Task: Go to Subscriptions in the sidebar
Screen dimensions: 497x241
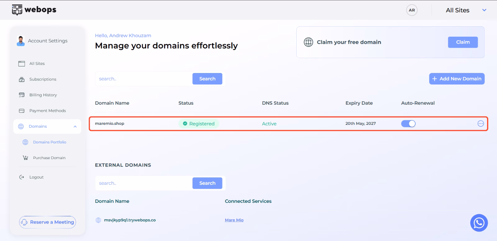Action: pos(43,79)
